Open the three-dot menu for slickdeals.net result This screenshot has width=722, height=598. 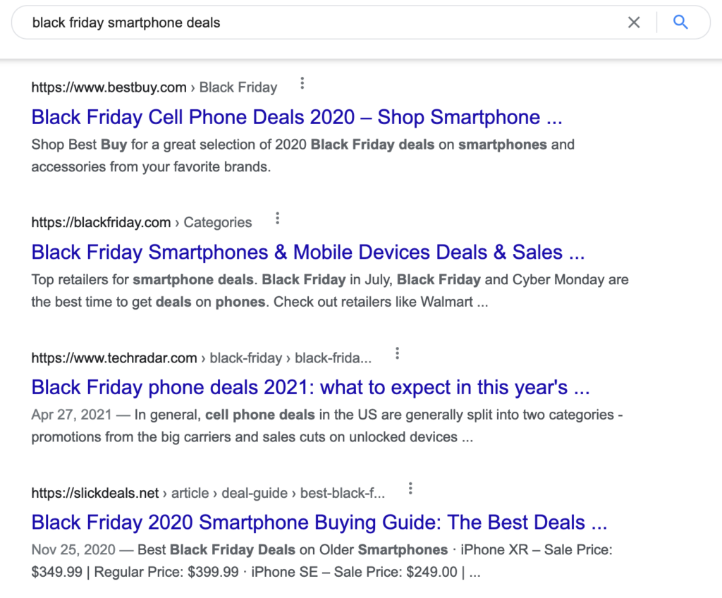click(x=410, y=488)
